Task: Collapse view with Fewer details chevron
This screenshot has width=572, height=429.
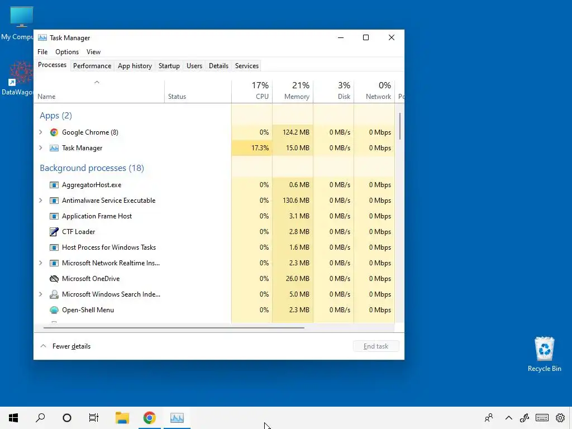Action: [x=43, y=346]
